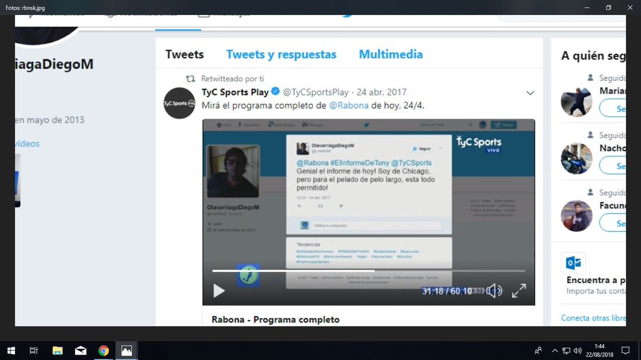The width and height of the screenshot is (641, 360).
Task: Click the Retwitteado por ti label
Action: (x=232, y=78)
